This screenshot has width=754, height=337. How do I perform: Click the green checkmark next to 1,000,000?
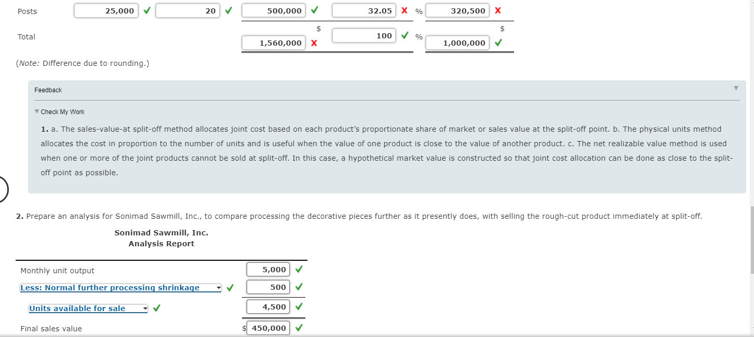[497, 43]
